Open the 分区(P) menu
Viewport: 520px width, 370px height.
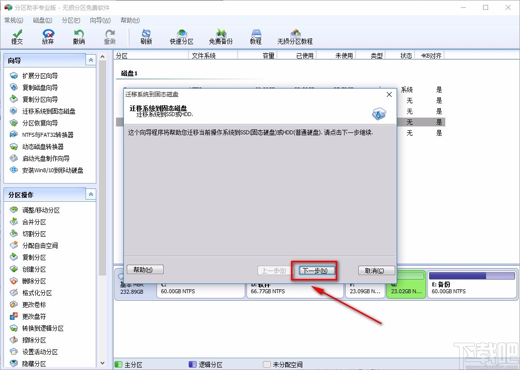[x=71, y=20]
